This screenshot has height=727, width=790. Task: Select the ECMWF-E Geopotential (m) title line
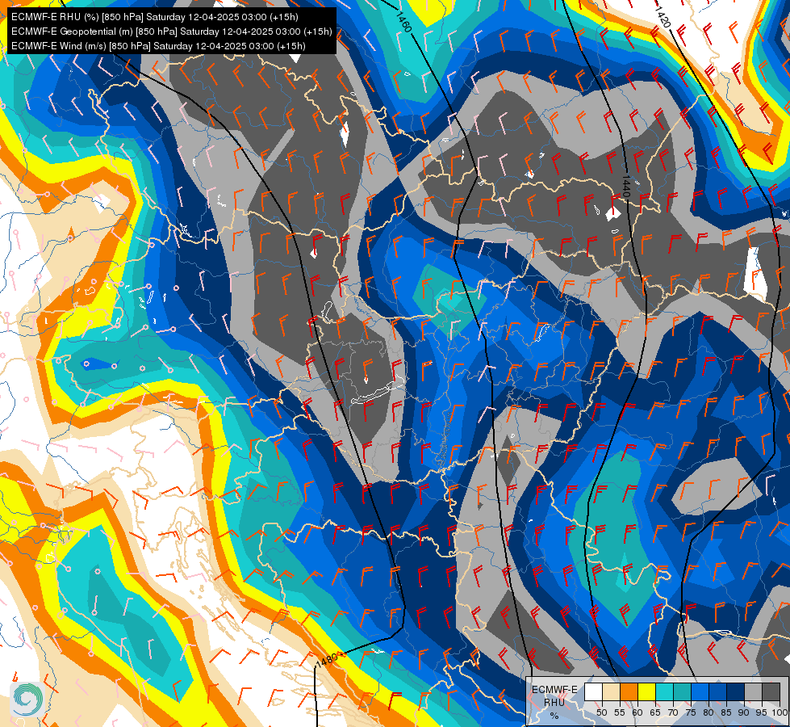[x=171, y=32]
